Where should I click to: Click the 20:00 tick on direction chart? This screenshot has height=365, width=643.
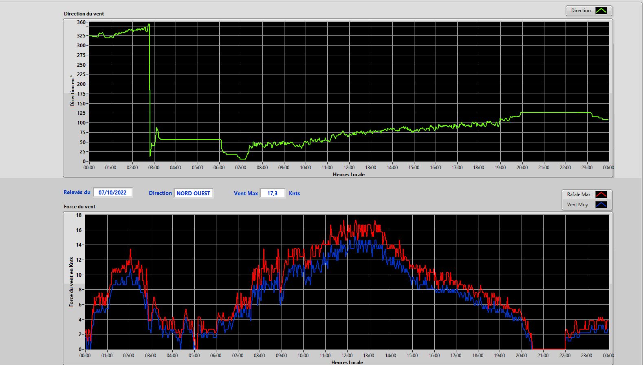pos(522,167)
